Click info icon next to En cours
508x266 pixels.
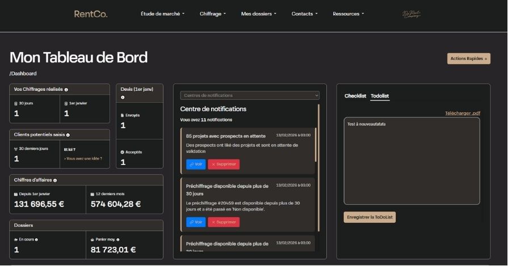pyautogui.click(x=36, y=239)
